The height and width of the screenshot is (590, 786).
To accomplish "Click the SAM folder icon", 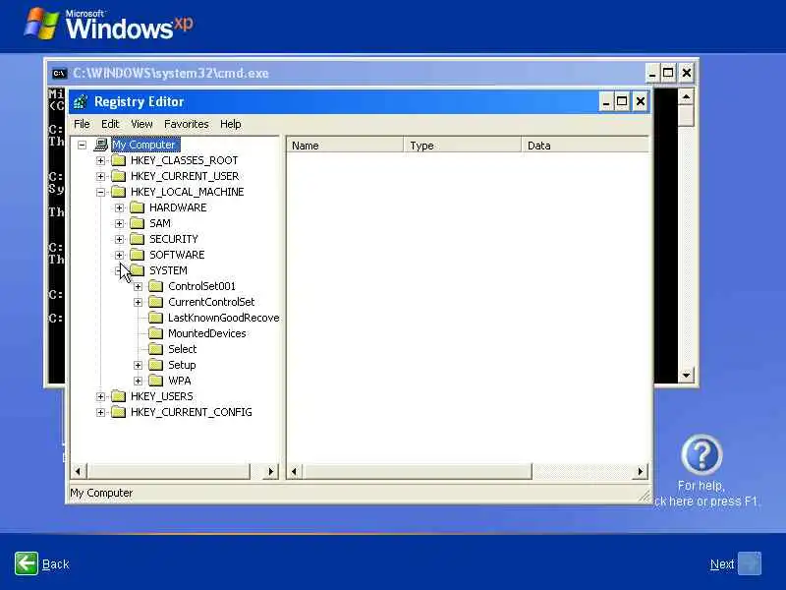I will 137,223.
